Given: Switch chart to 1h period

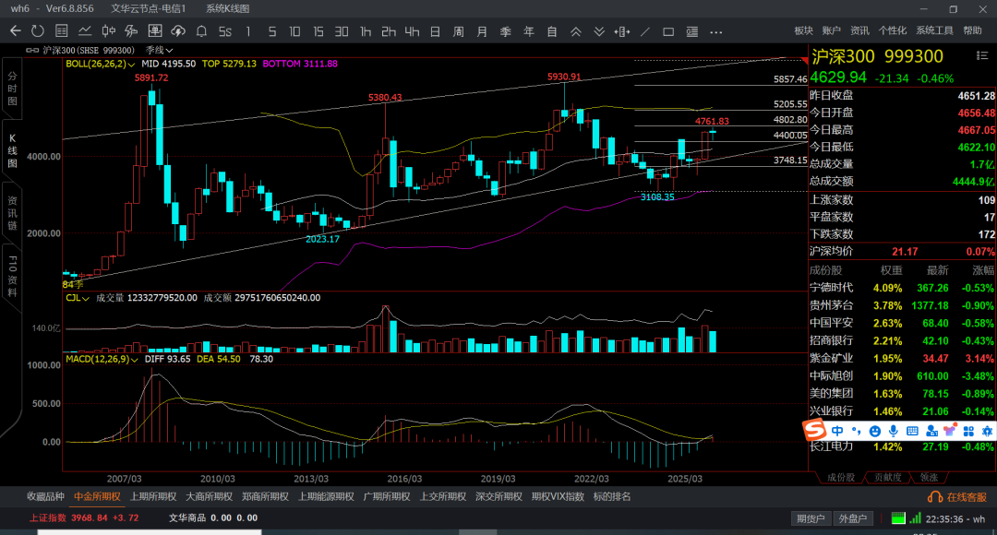Looking at the screenshot, I should point(366,31).
